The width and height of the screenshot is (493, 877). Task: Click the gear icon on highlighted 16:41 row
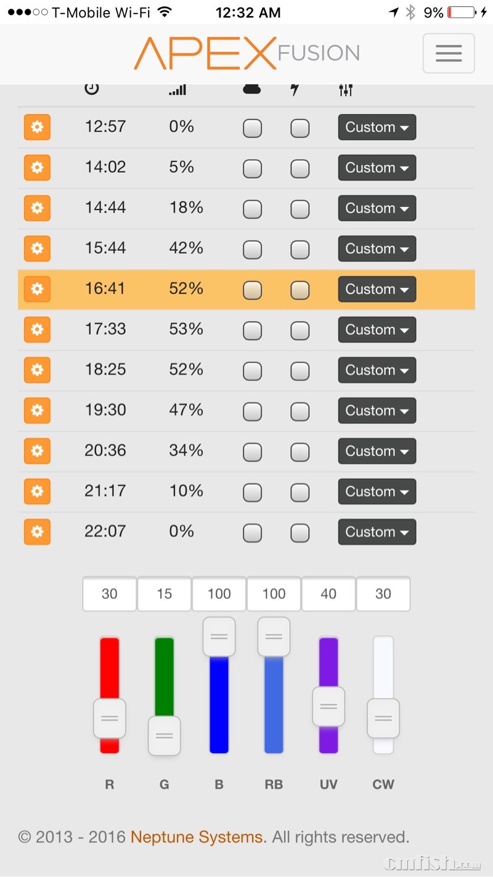[x=37, y=289]
